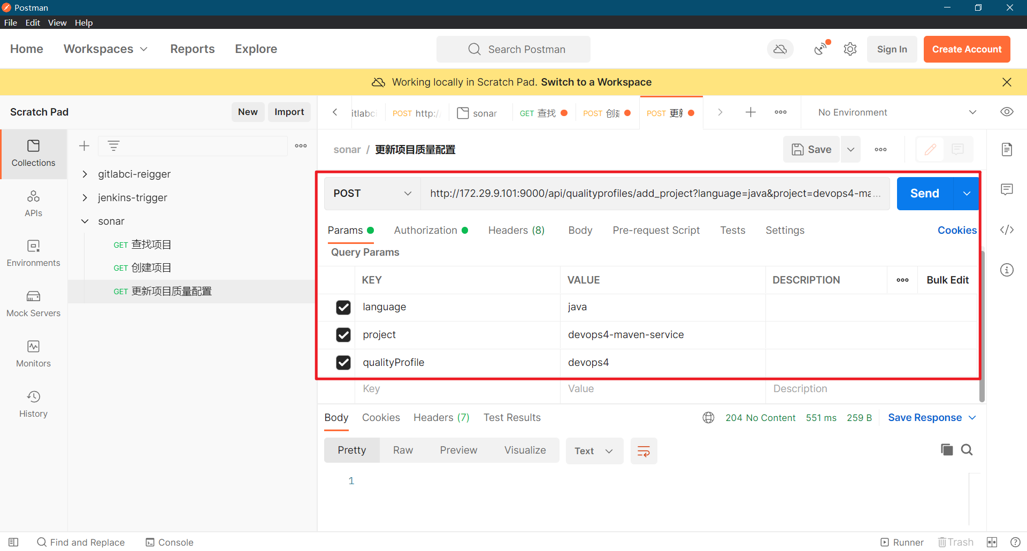1027x551 pixels.
Task: Open the Mock Servers panel
Action: [33, 304]
